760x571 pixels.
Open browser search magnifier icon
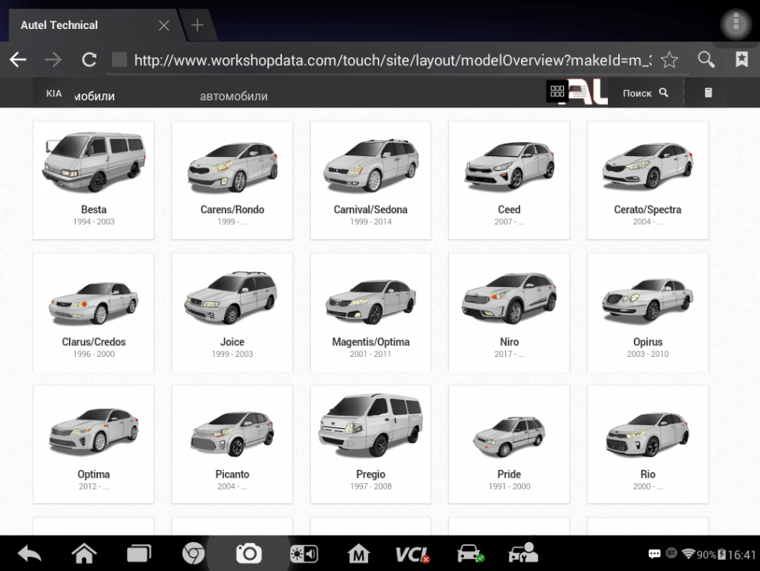point(706,60)
